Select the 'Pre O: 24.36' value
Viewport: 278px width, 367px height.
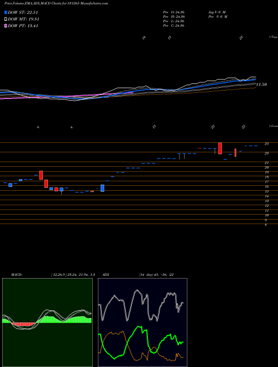[x=173, y=12]
